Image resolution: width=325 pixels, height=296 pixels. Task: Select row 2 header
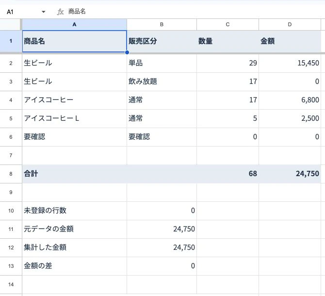pyautogui.click(x=11, y=63)
